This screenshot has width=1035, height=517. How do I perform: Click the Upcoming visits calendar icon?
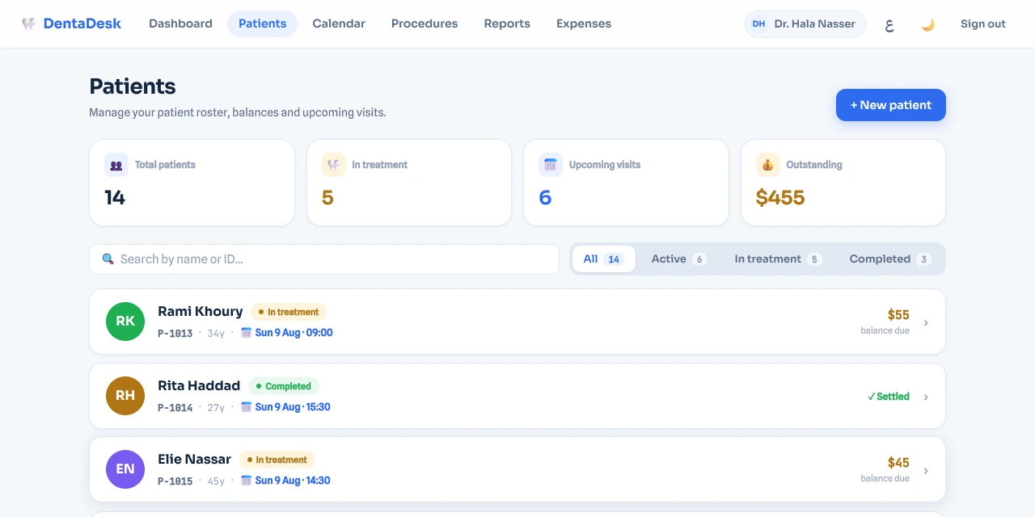(x=551, y=165)
